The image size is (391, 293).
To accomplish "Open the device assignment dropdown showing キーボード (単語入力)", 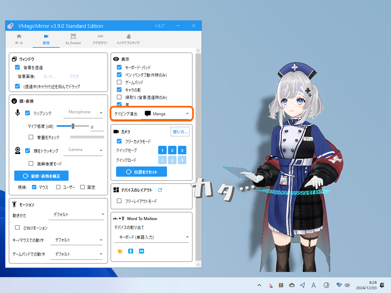I will click(151, 237).
